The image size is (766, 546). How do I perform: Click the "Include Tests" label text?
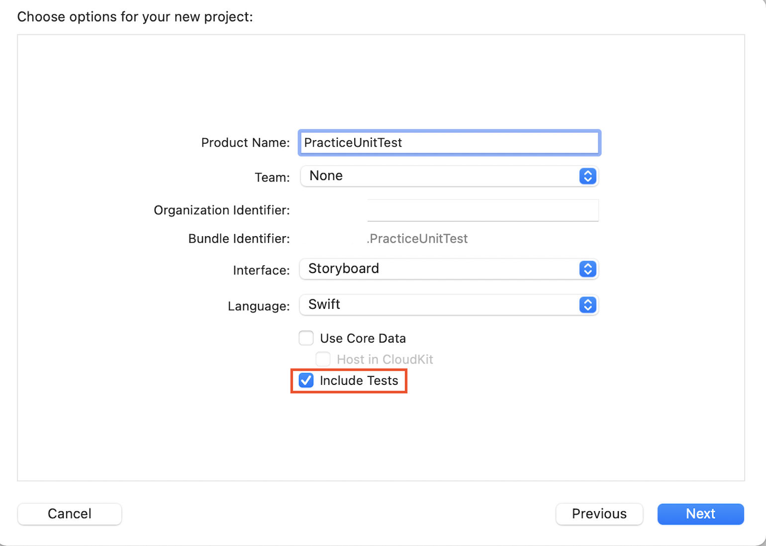pos(359,380)
